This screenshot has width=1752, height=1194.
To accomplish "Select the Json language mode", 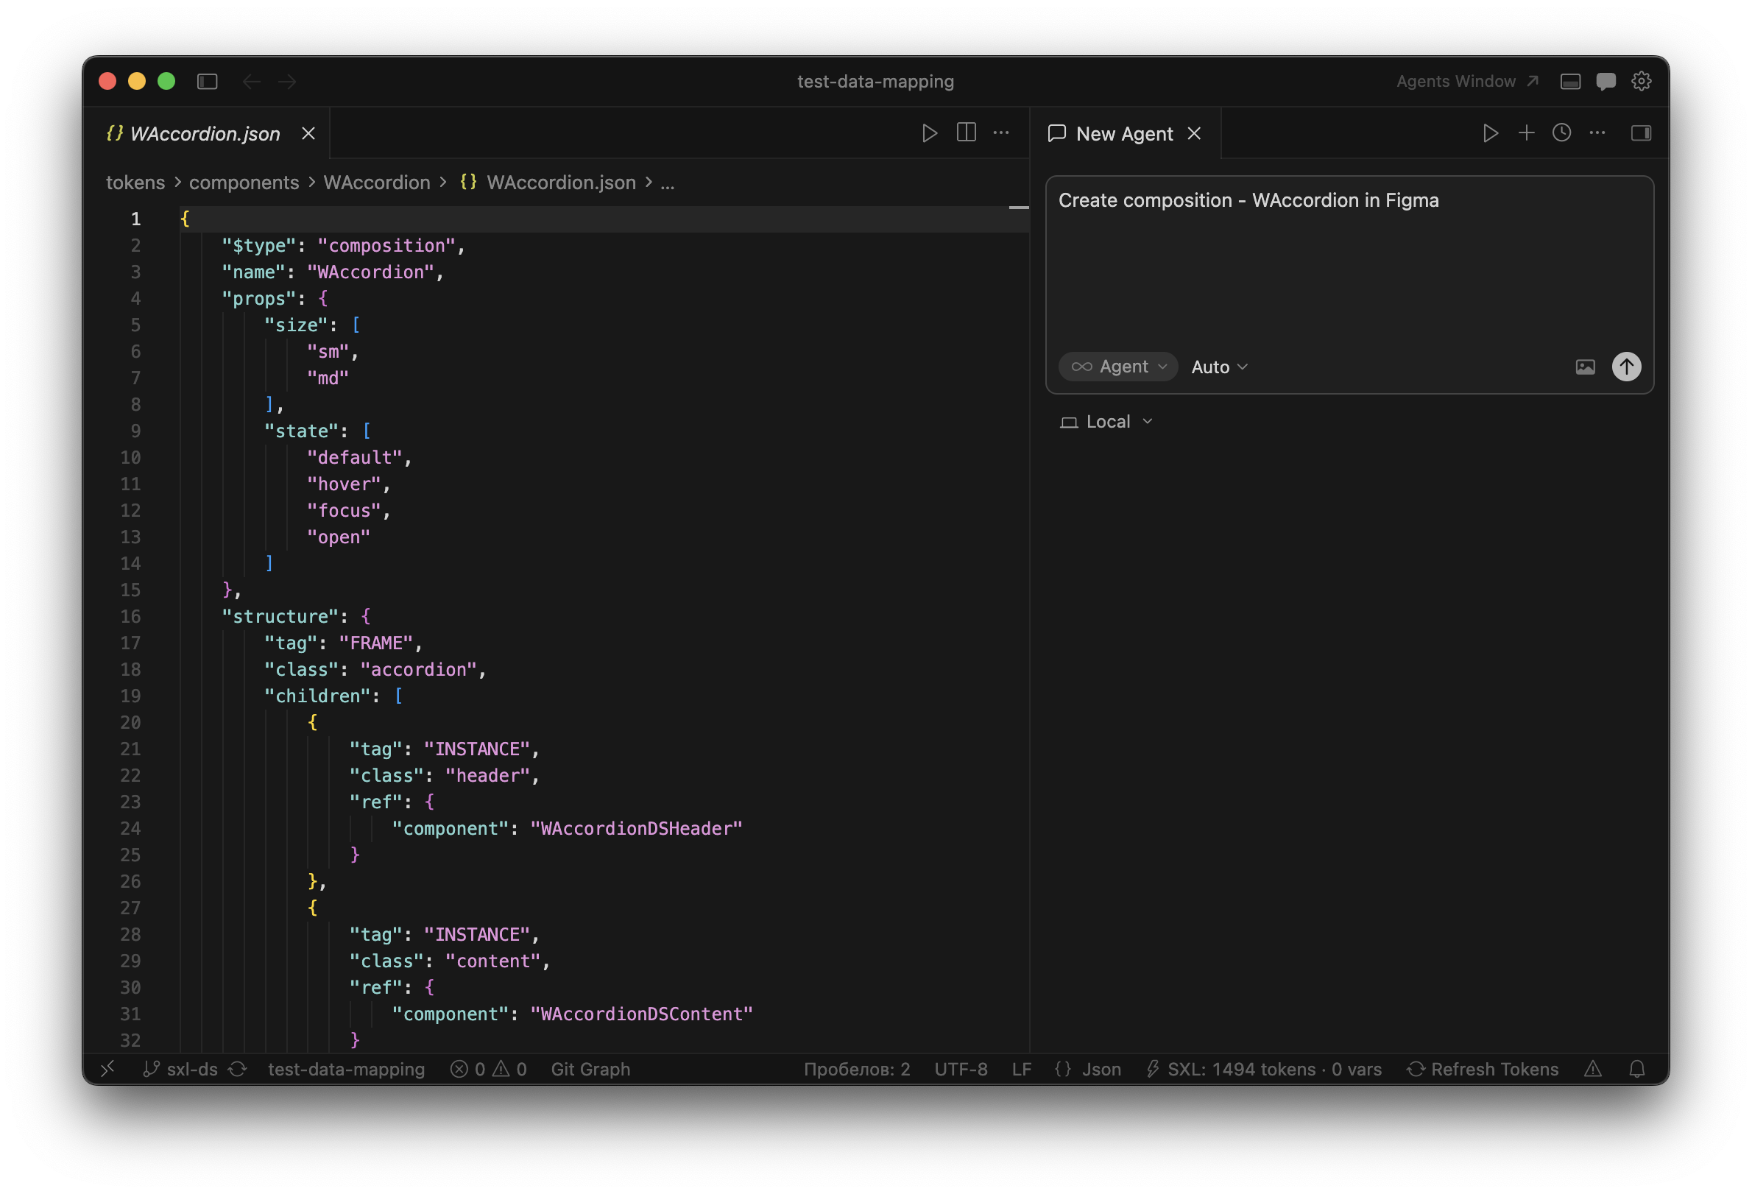I will [1088, 1069].
